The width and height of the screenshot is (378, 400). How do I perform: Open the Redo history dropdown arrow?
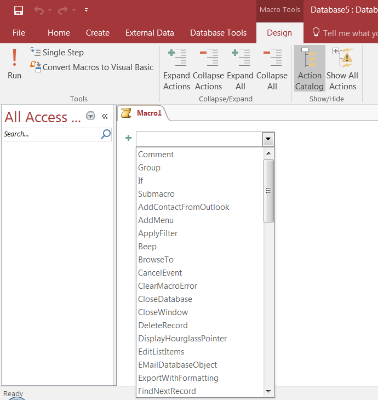pyautogui.click(x=74, y=10)
